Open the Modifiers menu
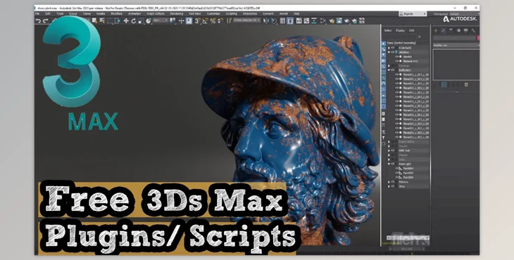This screenshot has width=514, height=260. point(116,13)
